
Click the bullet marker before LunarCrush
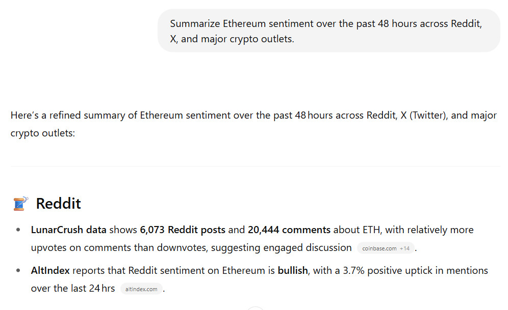[18, 230]
